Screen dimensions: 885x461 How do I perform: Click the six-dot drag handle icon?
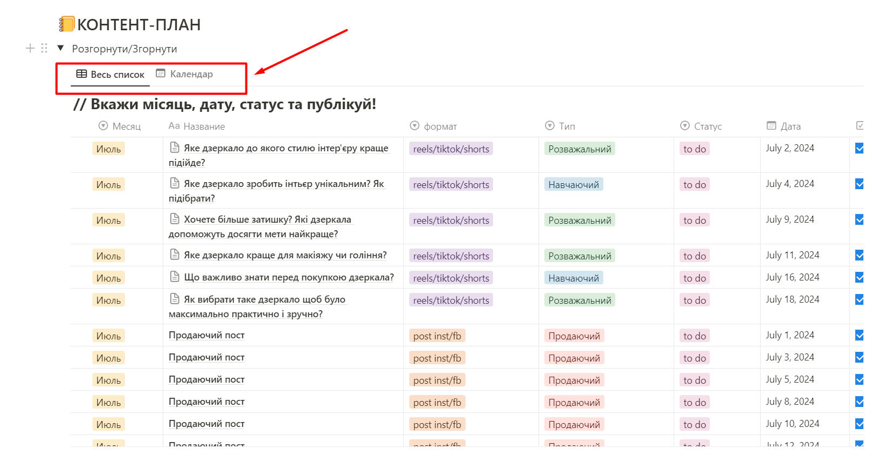(x=44, y=48)
